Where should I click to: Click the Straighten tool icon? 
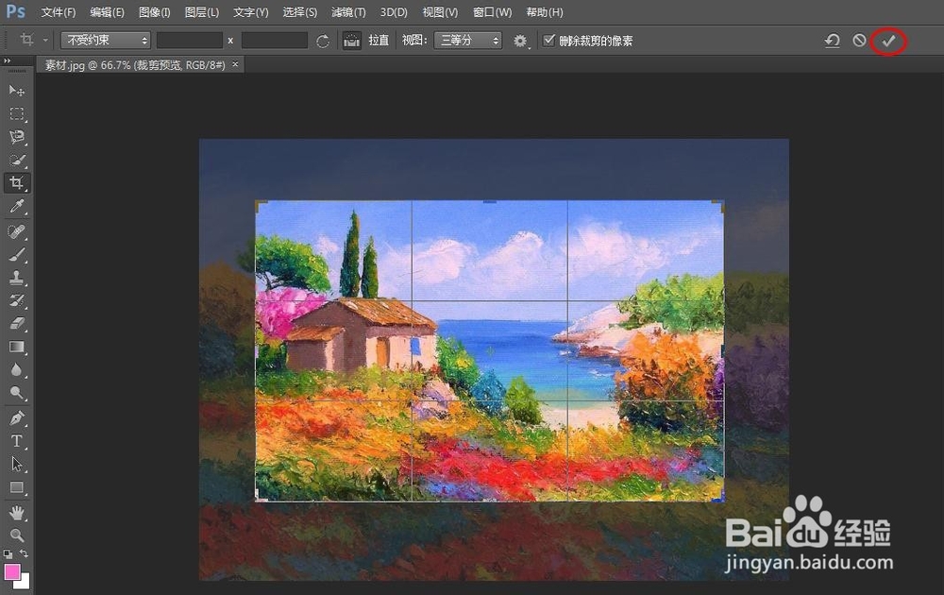pos(351,41)
